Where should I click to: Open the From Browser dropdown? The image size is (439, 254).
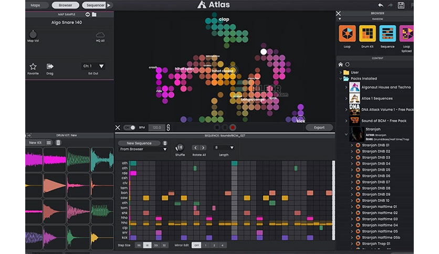point(143,150)
